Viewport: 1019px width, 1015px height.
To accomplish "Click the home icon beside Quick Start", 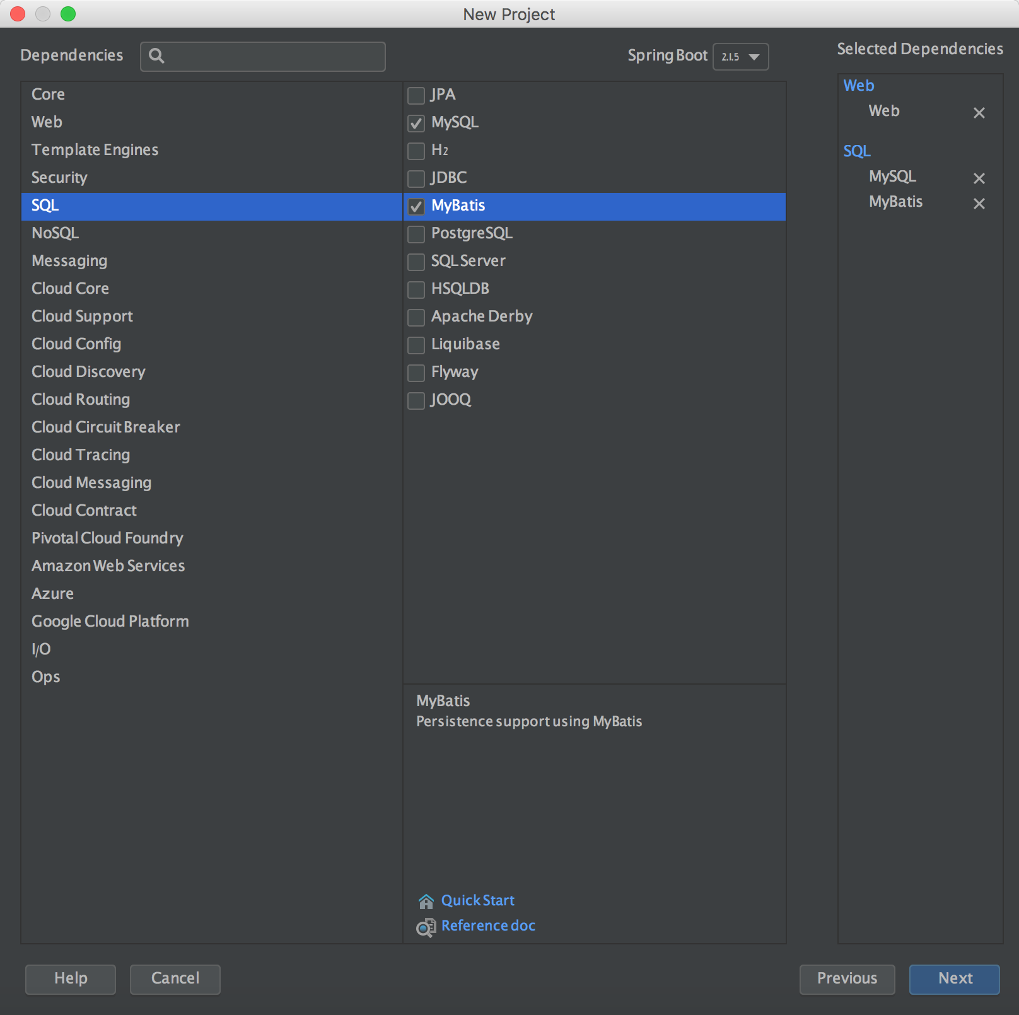I will 426,900.
